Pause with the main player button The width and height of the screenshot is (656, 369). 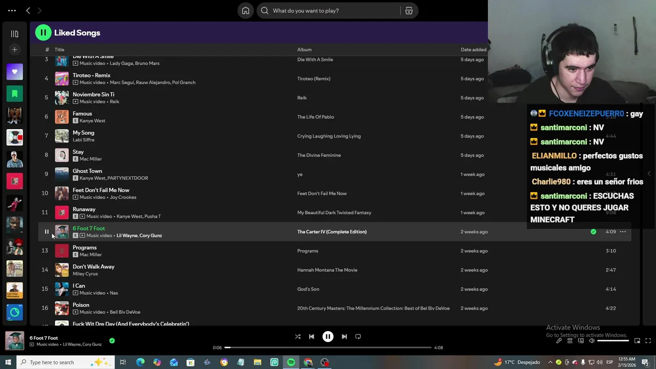tap(328, 337)
